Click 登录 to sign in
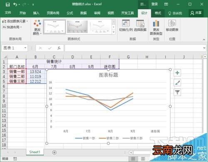The image size is (208, 162). (x=155, y=4)
